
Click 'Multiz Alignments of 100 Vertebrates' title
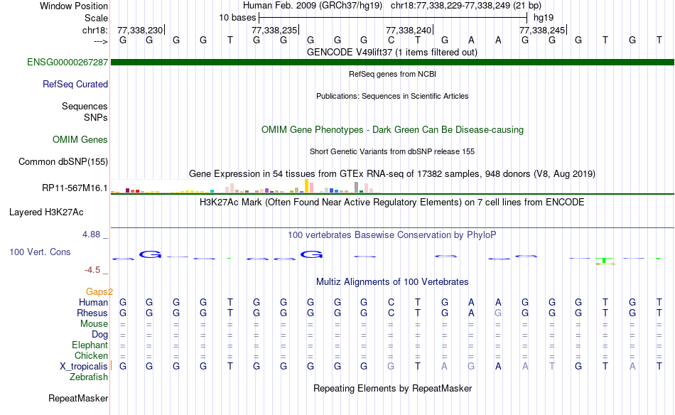tap(392, 281)
